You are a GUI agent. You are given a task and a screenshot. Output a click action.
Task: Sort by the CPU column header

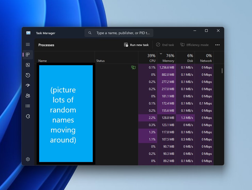point(148,58)
